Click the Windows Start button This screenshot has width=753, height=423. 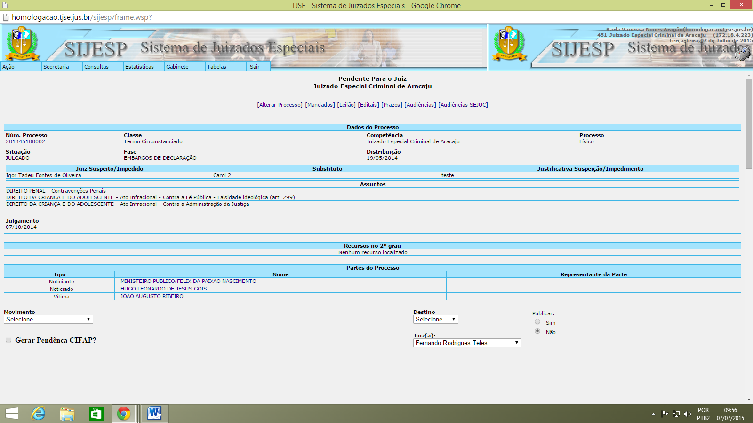tap(11, 414)
